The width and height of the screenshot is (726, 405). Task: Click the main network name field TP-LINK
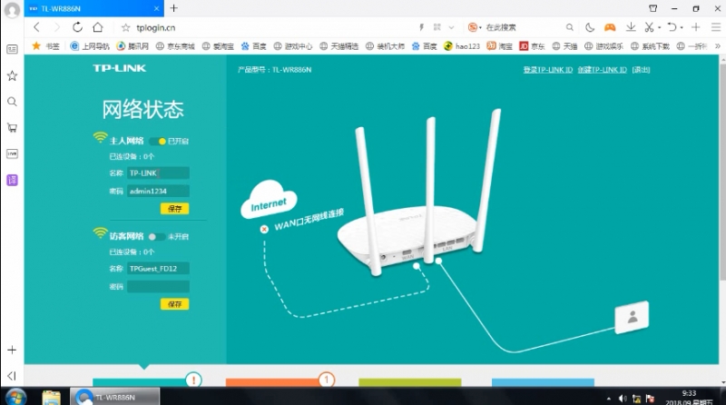click(x=158, y=173)
